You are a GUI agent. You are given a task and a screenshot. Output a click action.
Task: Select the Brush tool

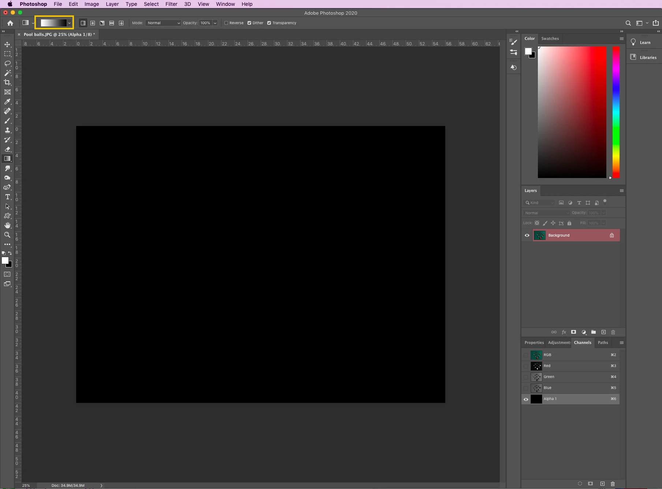point(7,121)
